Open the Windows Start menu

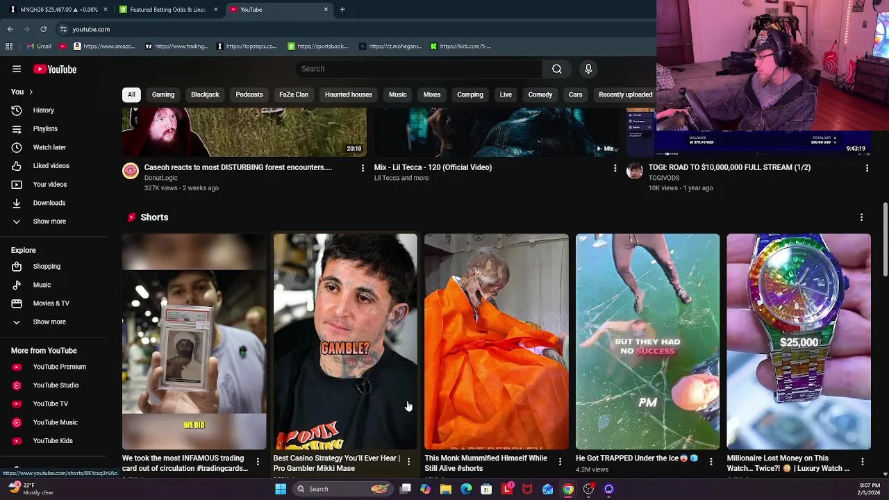281,489
